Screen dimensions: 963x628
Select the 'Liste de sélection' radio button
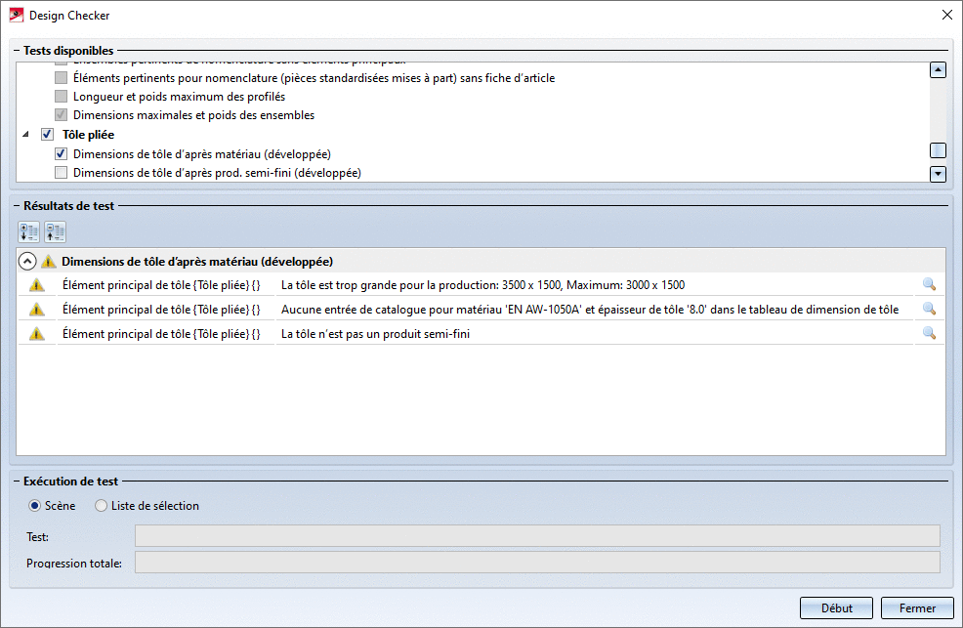[x=102, y=506]
